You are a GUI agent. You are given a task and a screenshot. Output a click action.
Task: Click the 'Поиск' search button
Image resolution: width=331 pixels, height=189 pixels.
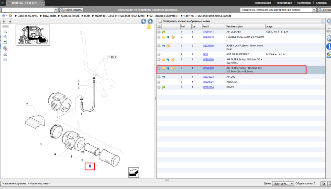[x=324, y=10]
